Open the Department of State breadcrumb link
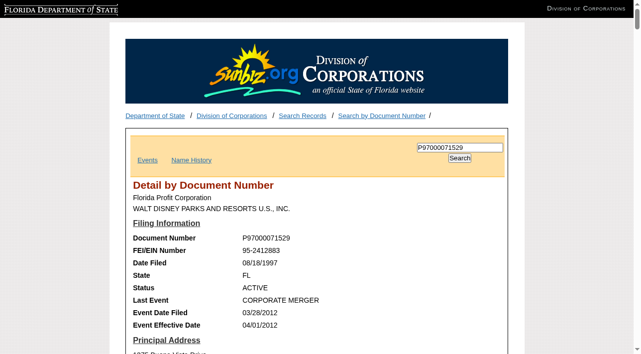641x354 pixels. [x=155, y=116]
